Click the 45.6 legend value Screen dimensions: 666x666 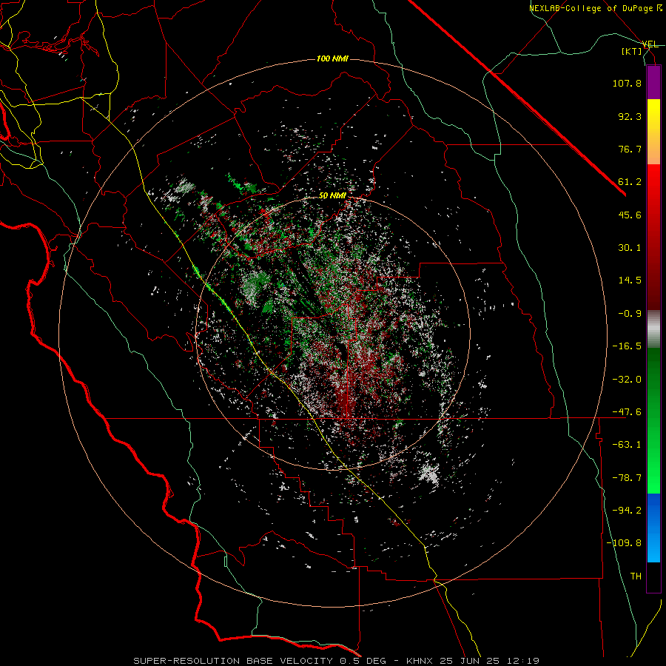(x=630, y=215)
